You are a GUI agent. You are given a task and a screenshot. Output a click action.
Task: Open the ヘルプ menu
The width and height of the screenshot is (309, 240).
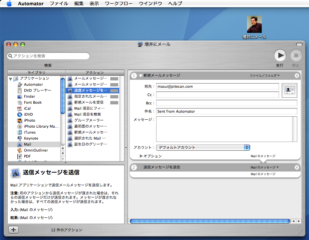tap(175, 4)
